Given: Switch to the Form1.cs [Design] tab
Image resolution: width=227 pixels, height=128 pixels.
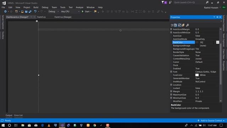Looking at the screenshot, I should 63,17.
